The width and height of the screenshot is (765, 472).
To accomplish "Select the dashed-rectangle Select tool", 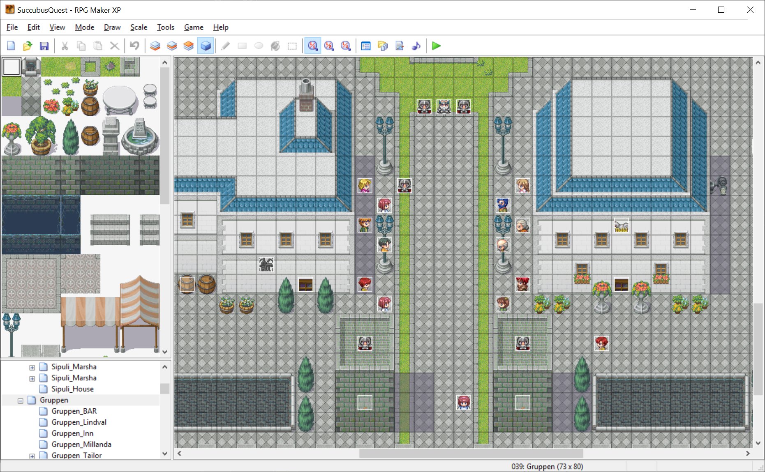I will (x=292, y=46).
